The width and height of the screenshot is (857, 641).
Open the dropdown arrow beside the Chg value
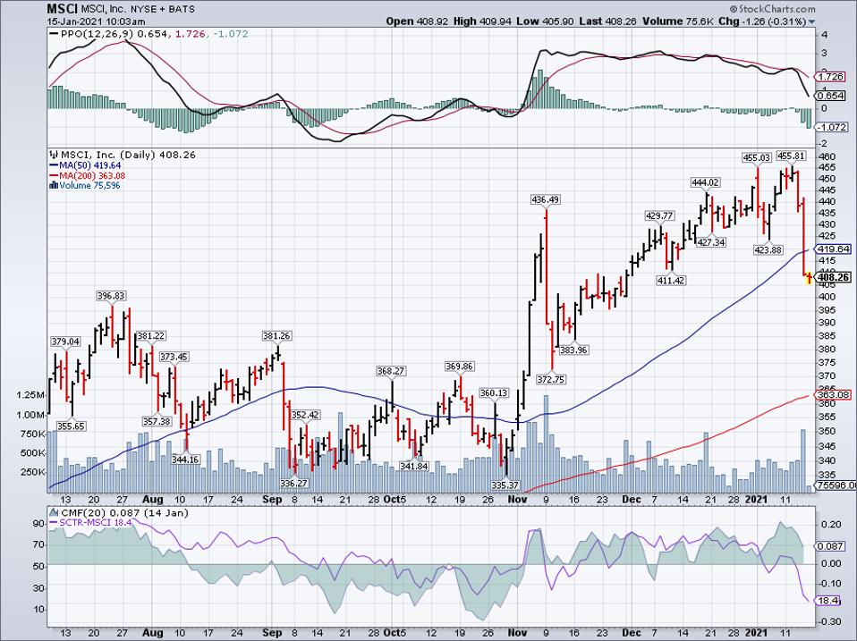[811, 21]
